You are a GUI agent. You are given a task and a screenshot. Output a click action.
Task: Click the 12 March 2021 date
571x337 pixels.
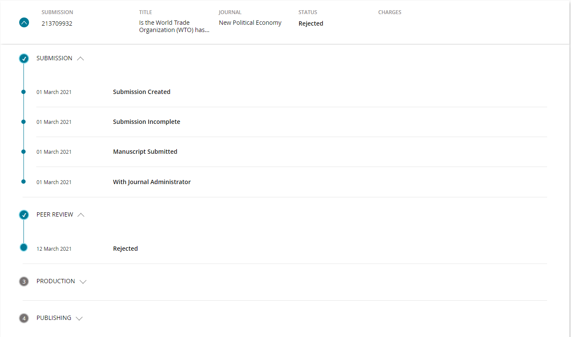(54, 249)
